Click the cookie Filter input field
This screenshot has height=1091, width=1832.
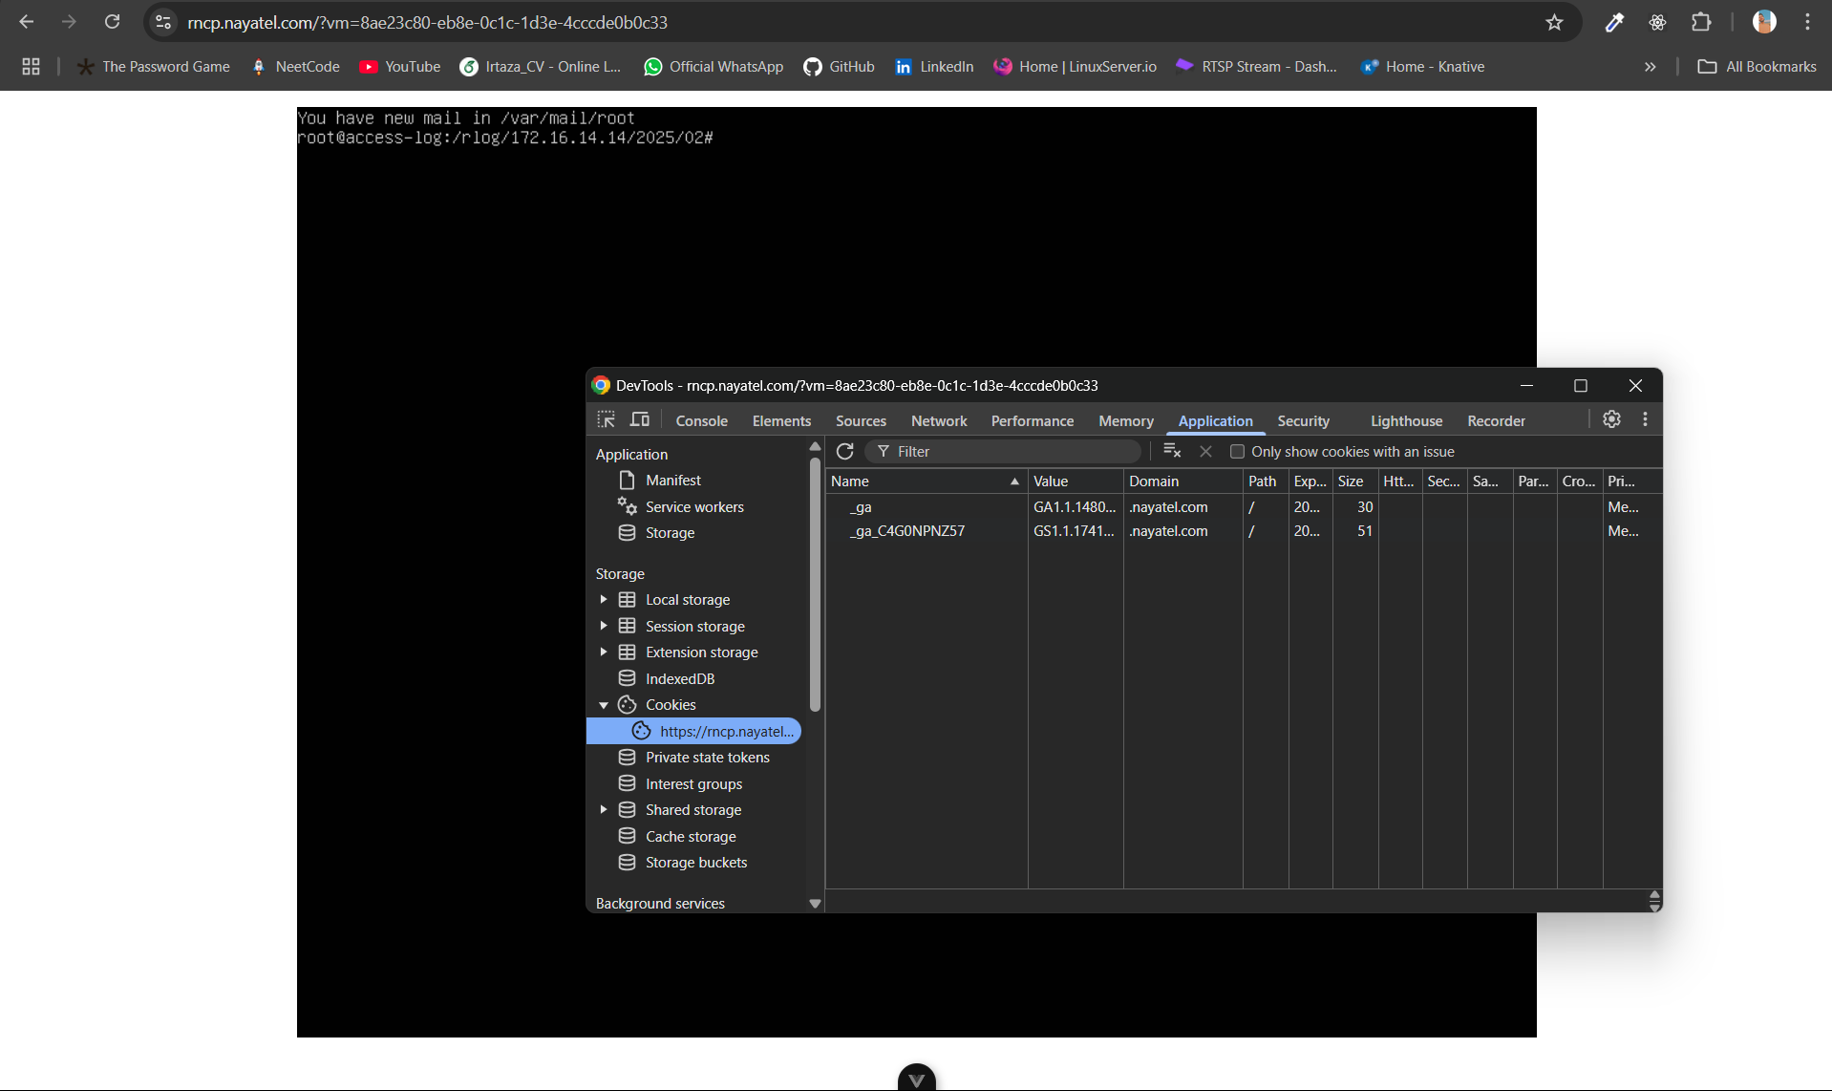point(1003,451)
